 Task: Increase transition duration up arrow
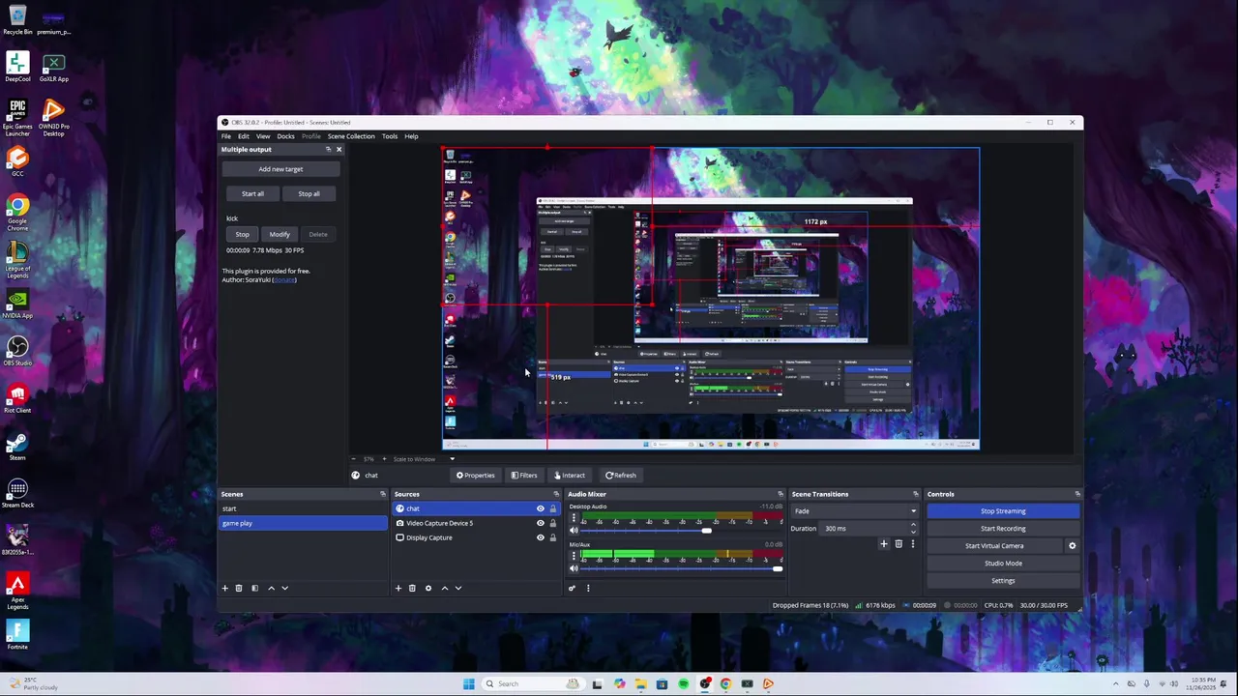point(913,525)
